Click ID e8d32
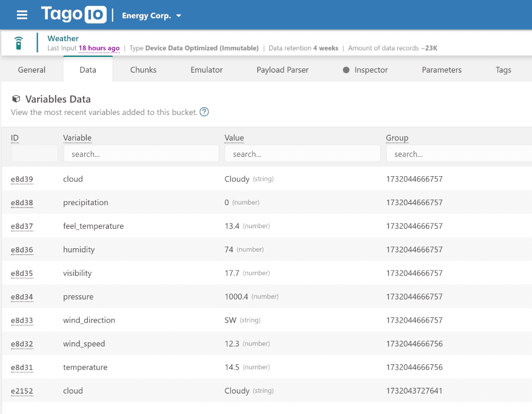532x414 pixels. [22, 344]
